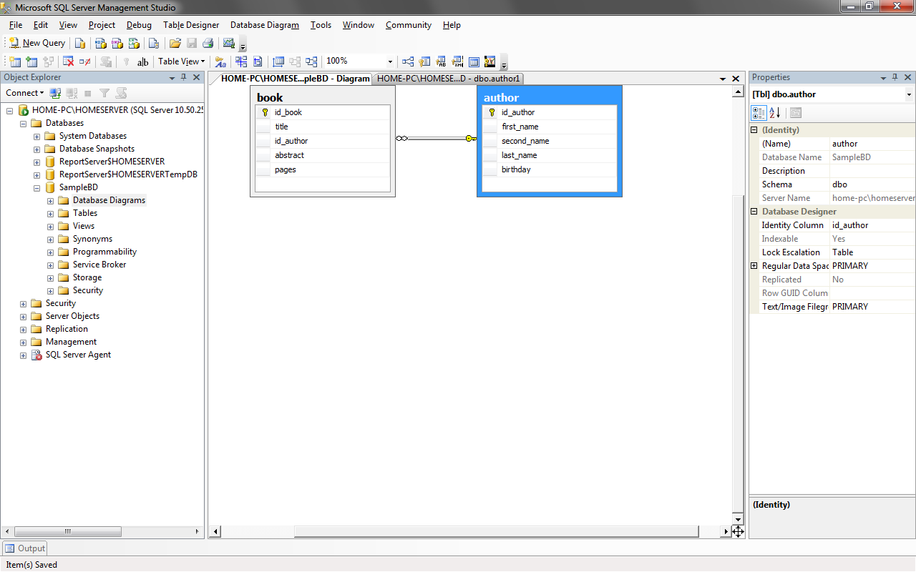Collapse the SampleBD database node
Viewport: 916px width, 572px height.
[36, 187]
